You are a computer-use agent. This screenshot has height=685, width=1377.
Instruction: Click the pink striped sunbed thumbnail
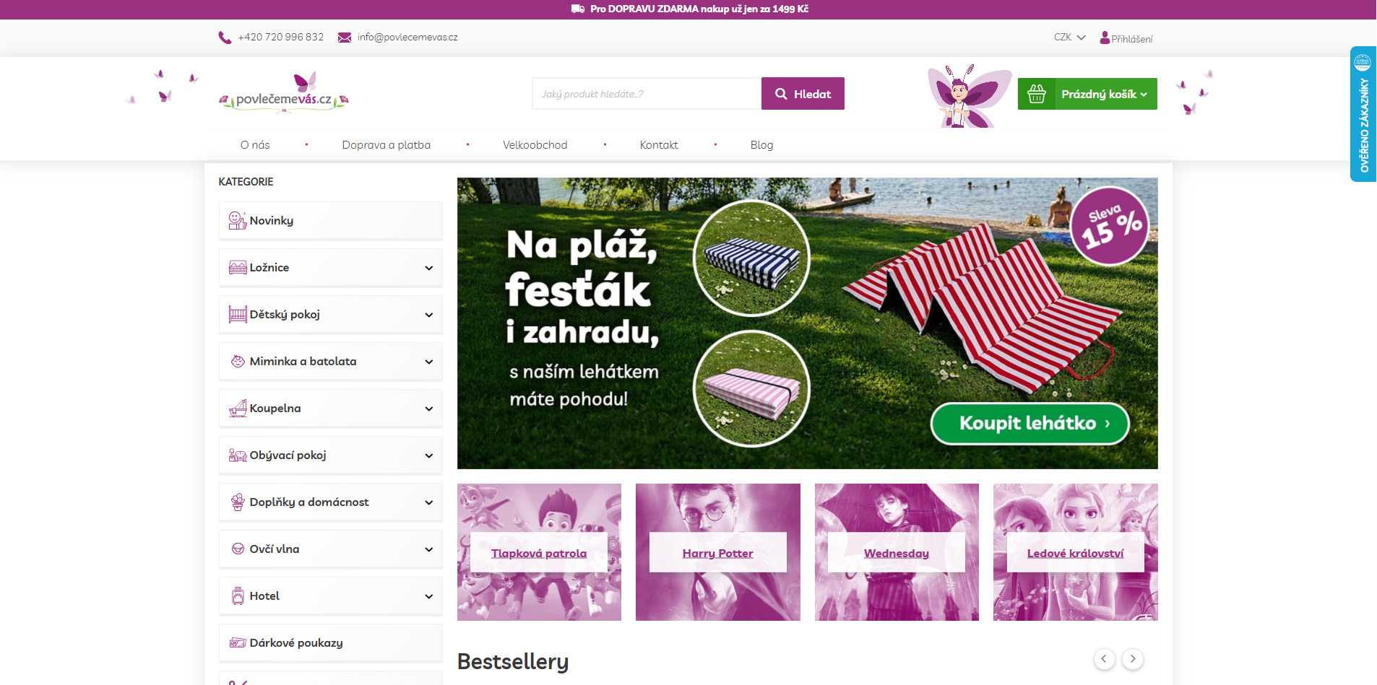tap(751, 388)
